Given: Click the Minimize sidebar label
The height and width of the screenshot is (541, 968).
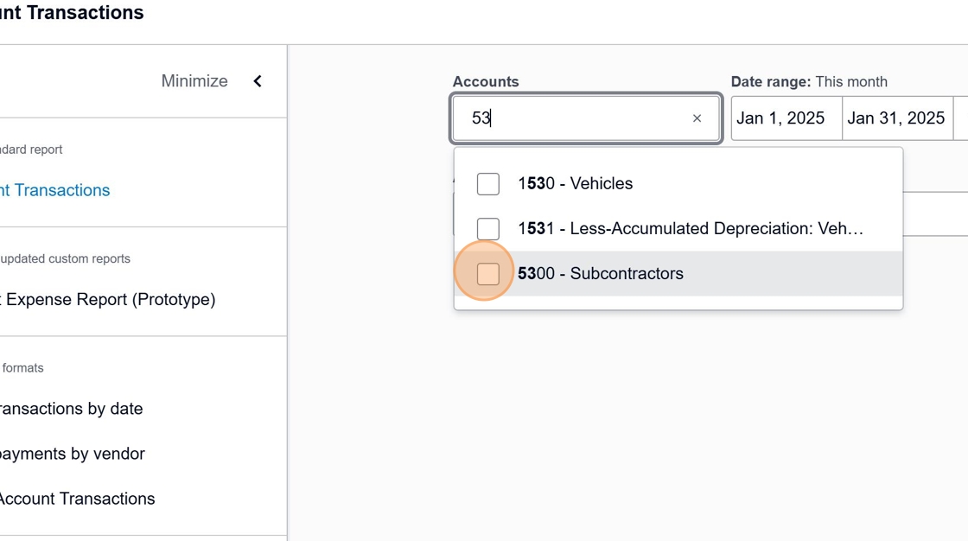Looking at the screenshot, I should click(194, 81).
